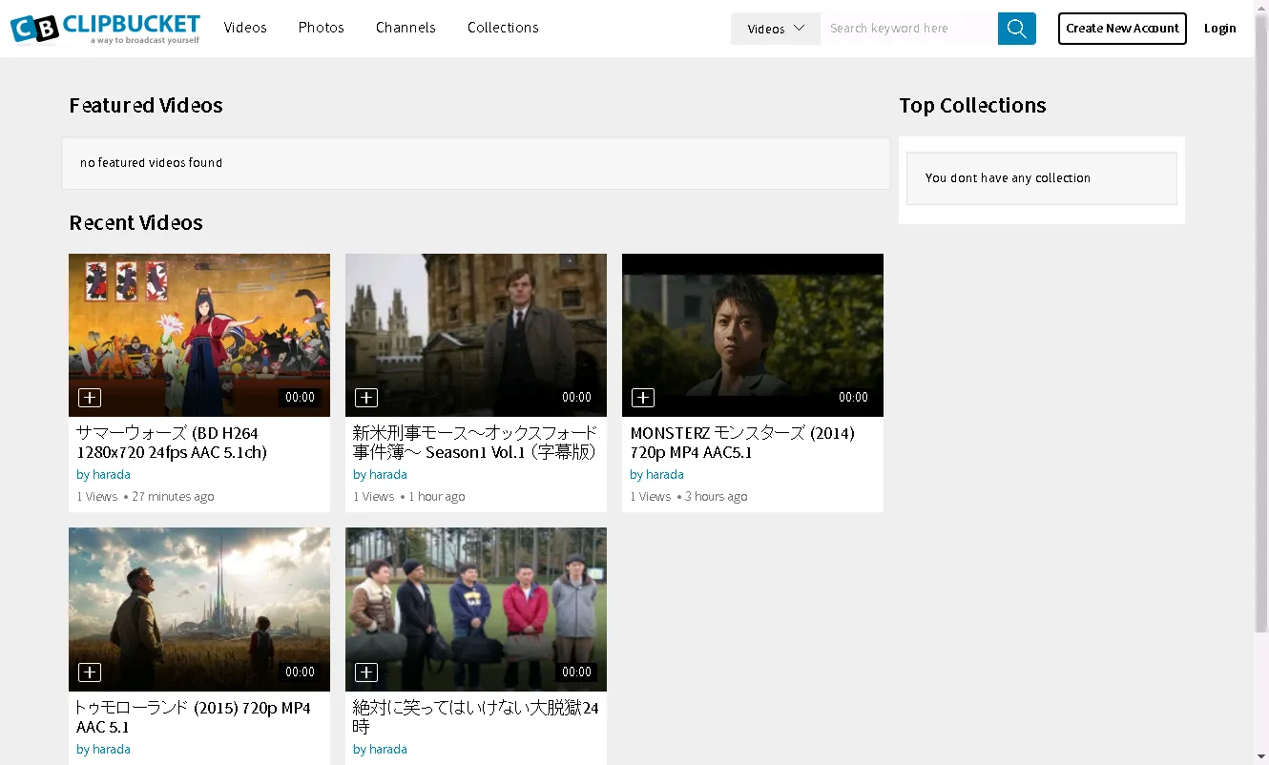Open the Videos menu item
Screen dimensions: 1269x765
(x=245, y=28)
